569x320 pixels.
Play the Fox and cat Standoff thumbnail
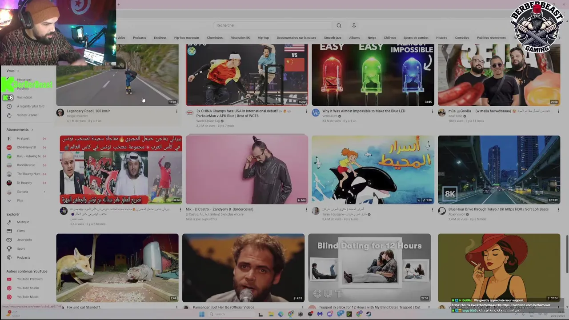coord(117,268)
